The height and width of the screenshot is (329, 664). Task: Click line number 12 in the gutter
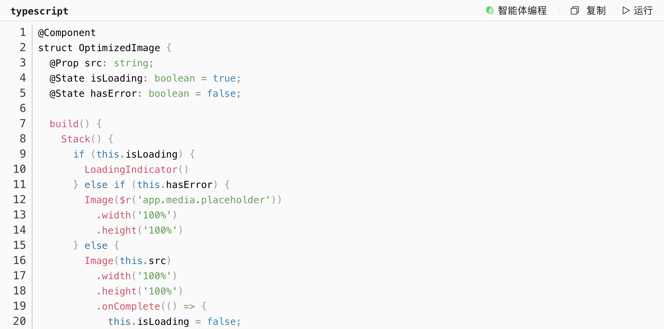tap(20, 200)
